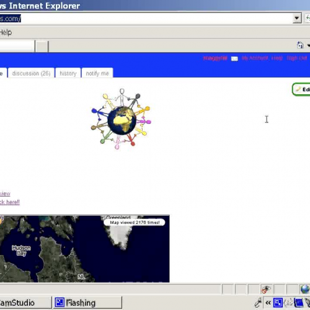This screenshot has height=310, width=310.
Task: Click the Home icon in browser toolbar
Action: pyautogui.click(x=300, y=45)
